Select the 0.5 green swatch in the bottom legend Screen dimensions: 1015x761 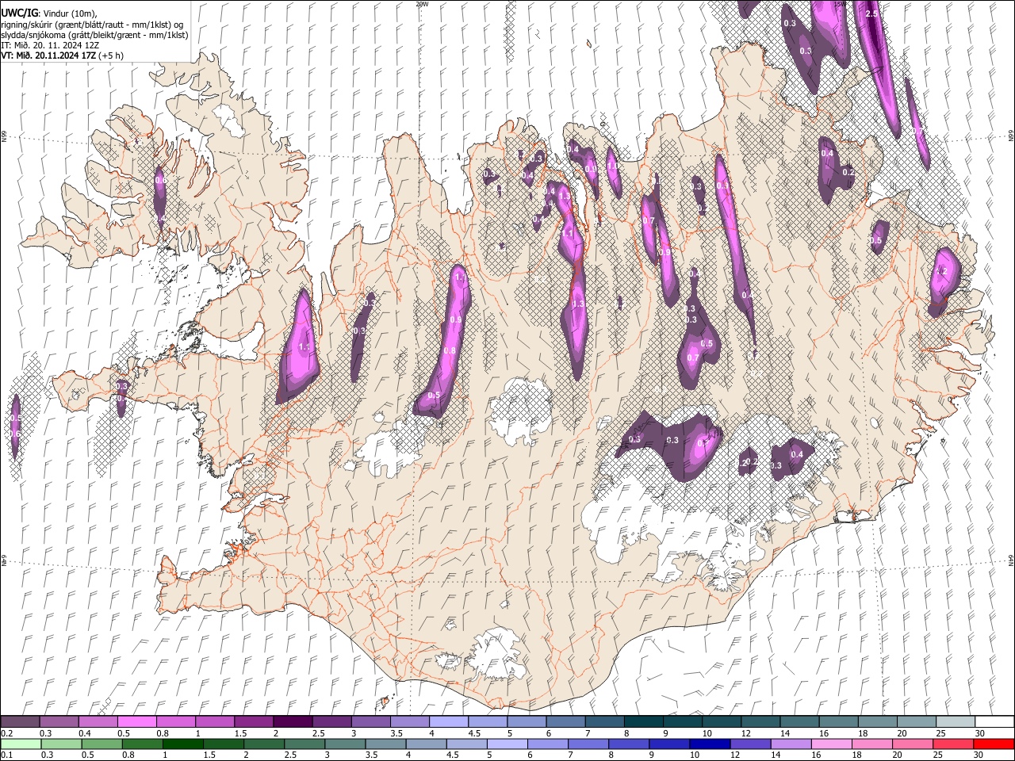(102, 744)
